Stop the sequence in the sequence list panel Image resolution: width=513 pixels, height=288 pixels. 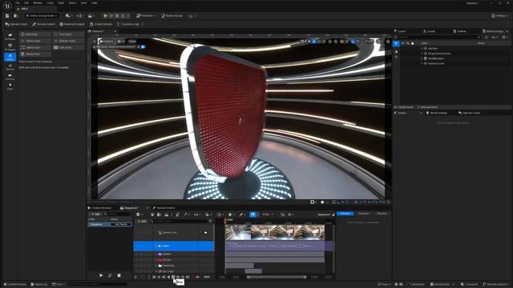(119, 275)
